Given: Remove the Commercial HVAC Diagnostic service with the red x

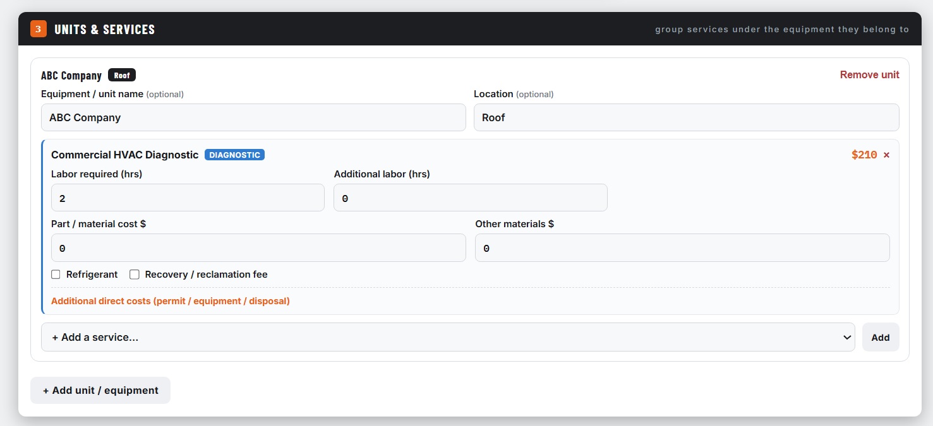Looking at the screenshot, I should click(886, 155).
